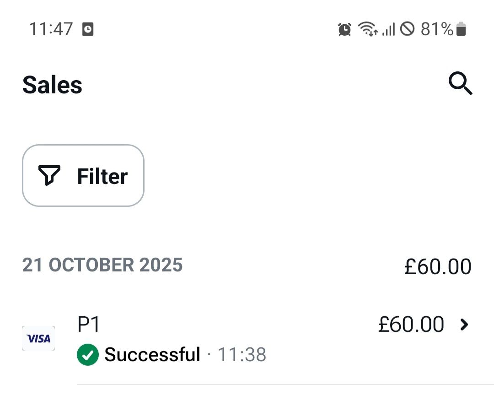
Task: Open the sales search magnifier
Action: 460,83
